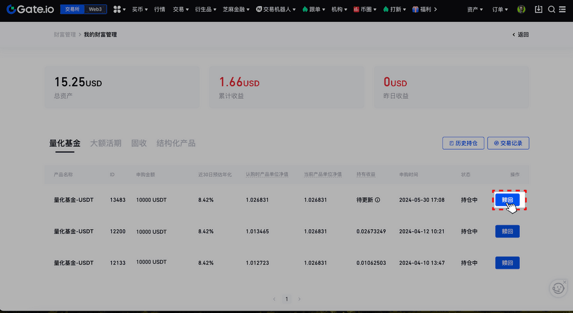Click the 历史持仓 button
This screenshot has height=313, width=573.
click(463, 144)
